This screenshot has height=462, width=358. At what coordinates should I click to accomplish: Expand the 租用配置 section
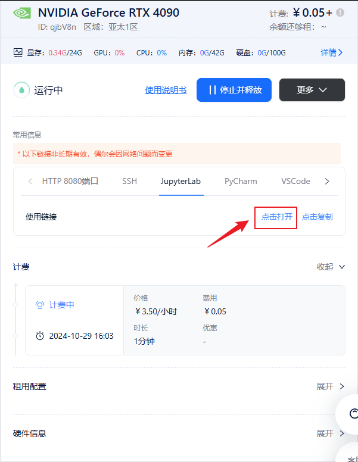[331, 386]
